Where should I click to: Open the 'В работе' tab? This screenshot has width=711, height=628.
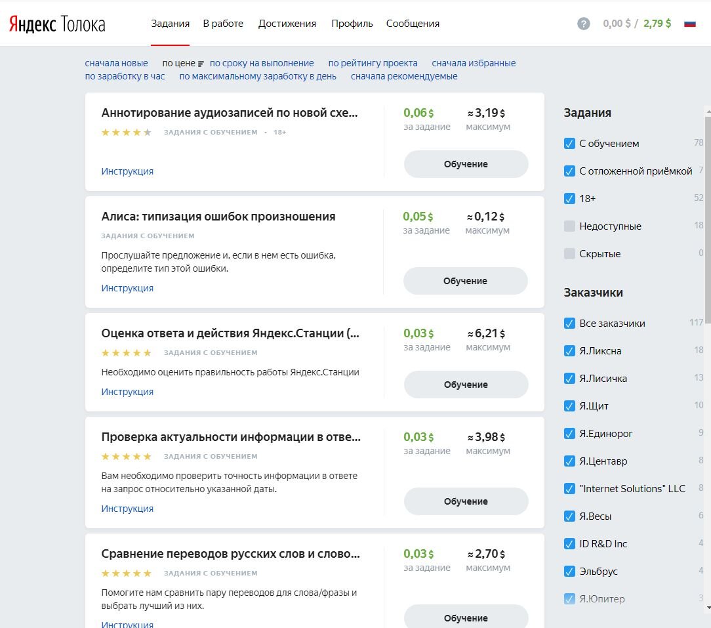(x=223, y=24)
